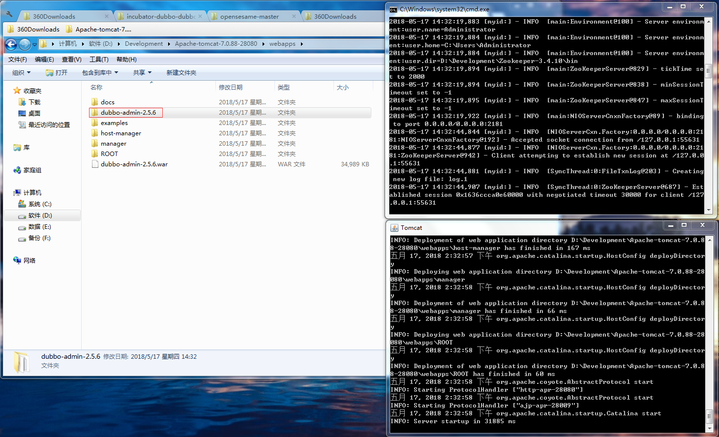The height and width of the screenshot is (437, 719).
Task: Click the 软件 (D:) breadcrumb segment
Action: pos(101,44)
